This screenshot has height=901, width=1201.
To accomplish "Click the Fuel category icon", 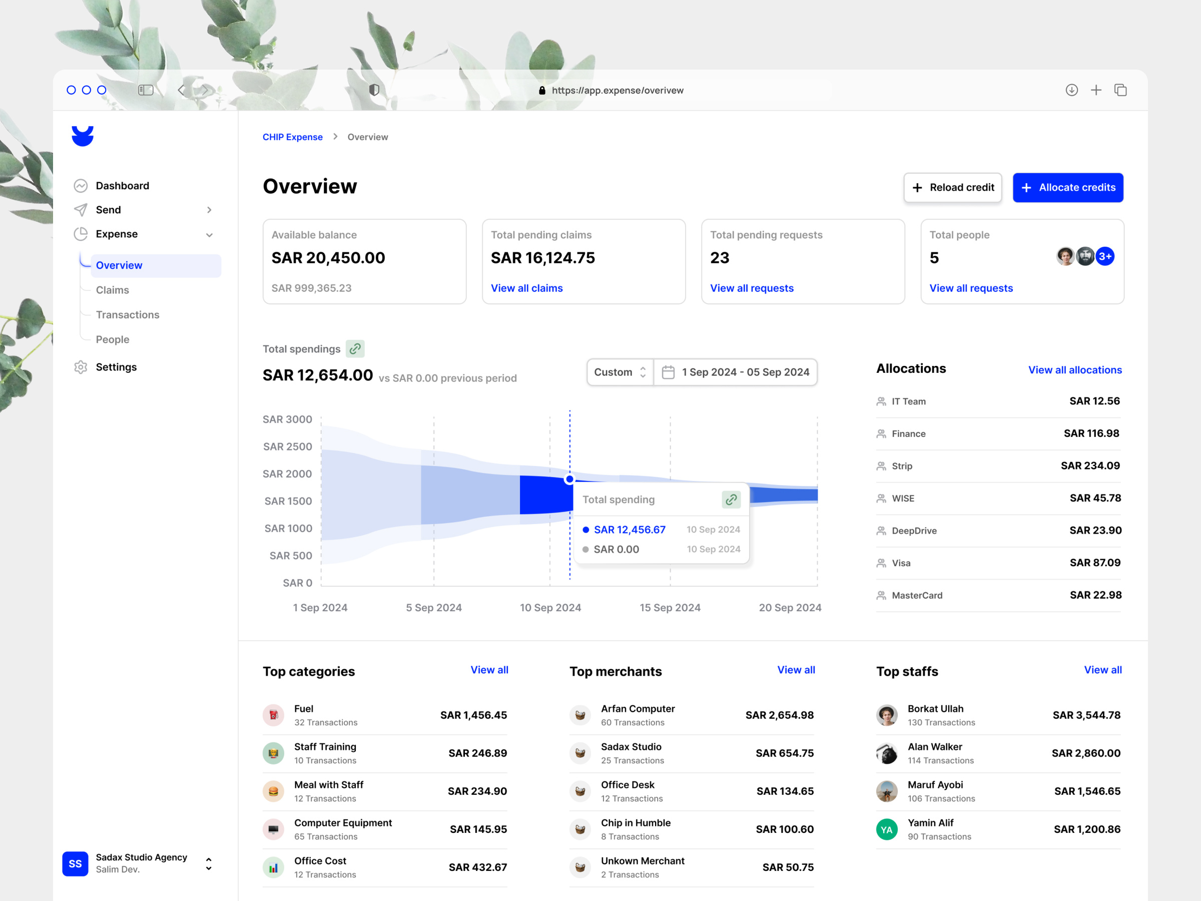I will click(x=274, y=715).
